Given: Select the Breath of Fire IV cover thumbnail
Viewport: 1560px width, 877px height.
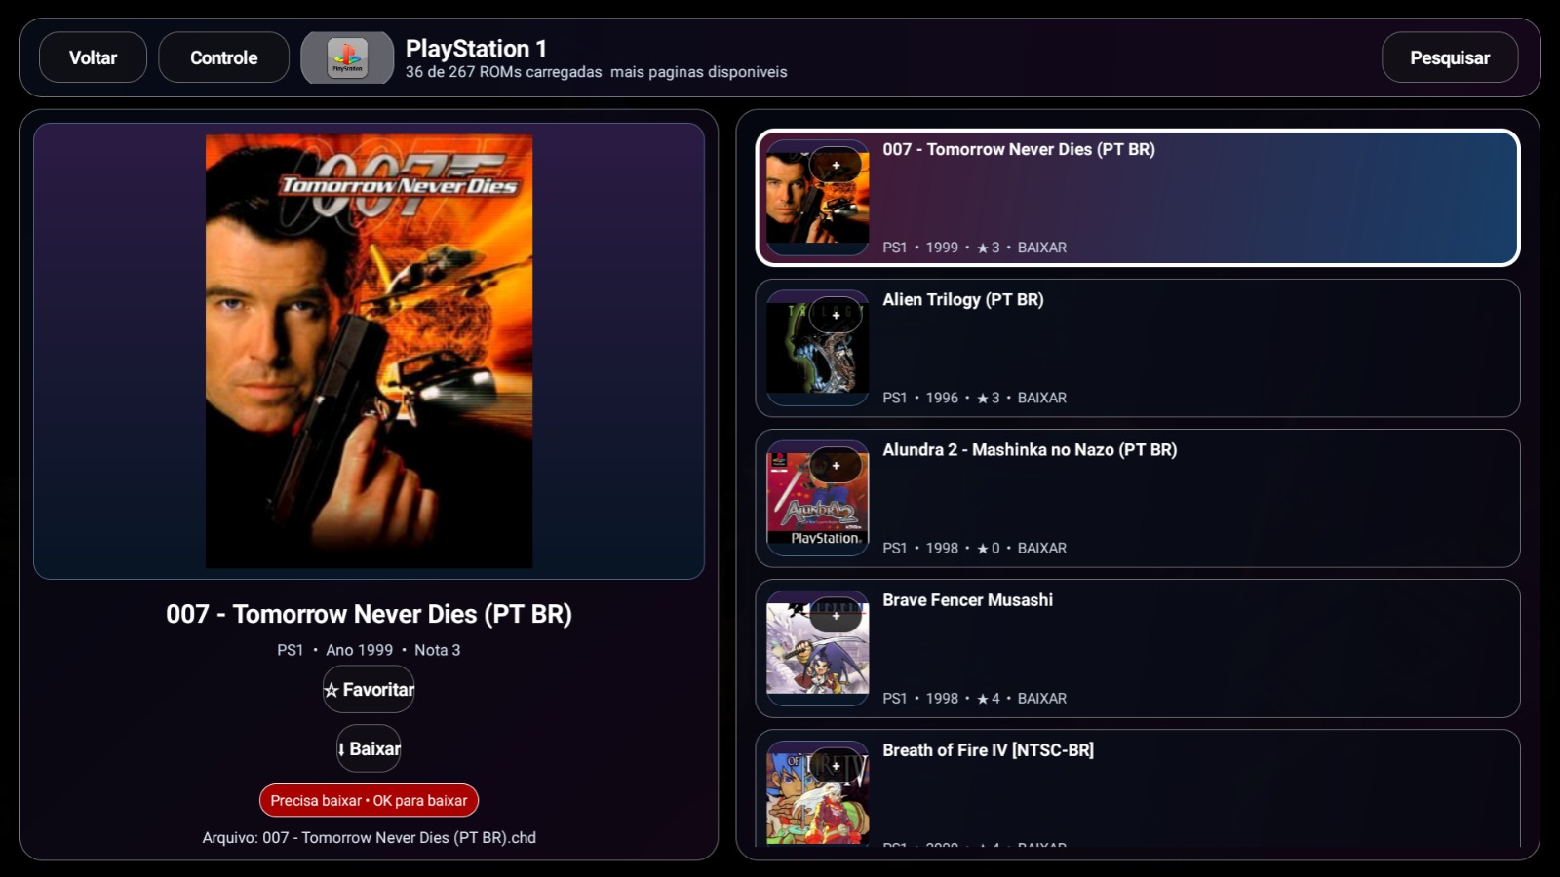Looking at the screenshot, I should coord(817,793).
